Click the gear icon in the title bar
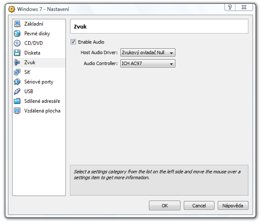The height and width of the screenshot is (222, 261). point(12,9)
